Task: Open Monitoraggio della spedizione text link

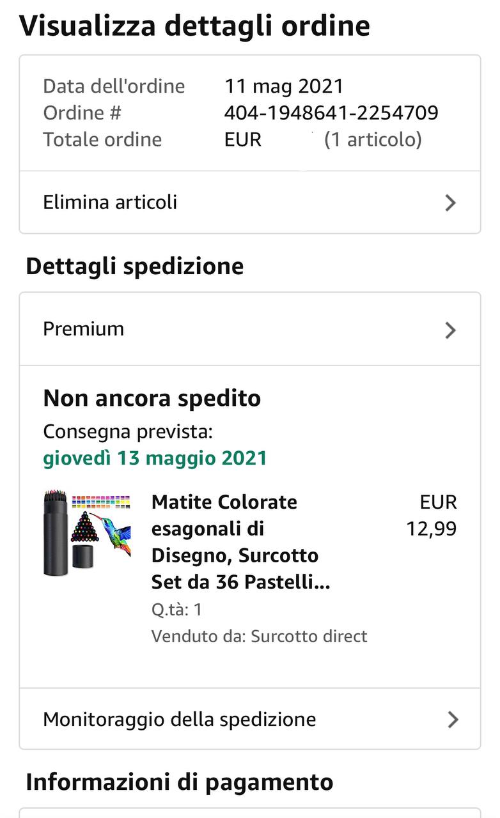Action: 180,720
